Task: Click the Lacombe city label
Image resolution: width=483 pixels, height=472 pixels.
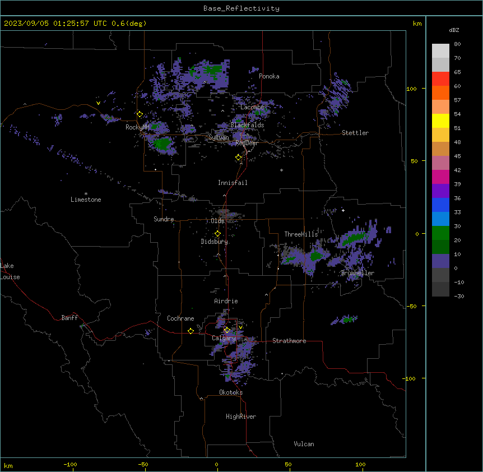Action: 253,107
